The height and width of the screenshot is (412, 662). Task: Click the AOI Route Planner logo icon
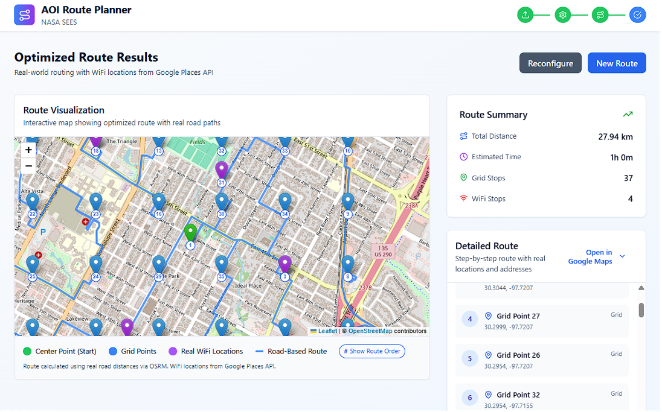click(25, 15)
